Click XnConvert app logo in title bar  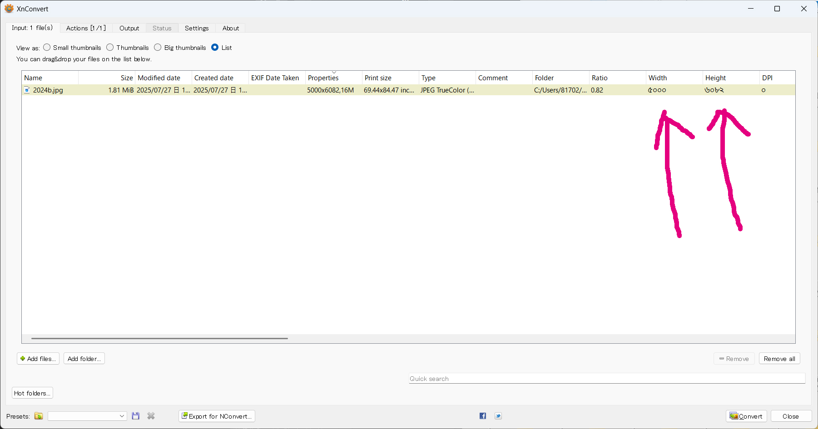pyautogui.click(x=9, y=9)
